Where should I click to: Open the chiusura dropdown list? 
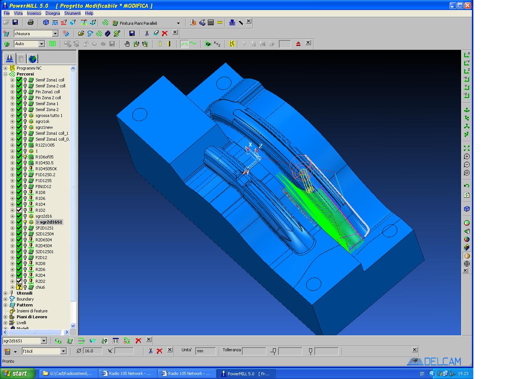[x=55, y=34]
